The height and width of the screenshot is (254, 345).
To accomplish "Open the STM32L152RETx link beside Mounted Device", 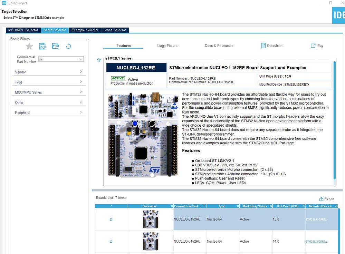I will (297, 85).
